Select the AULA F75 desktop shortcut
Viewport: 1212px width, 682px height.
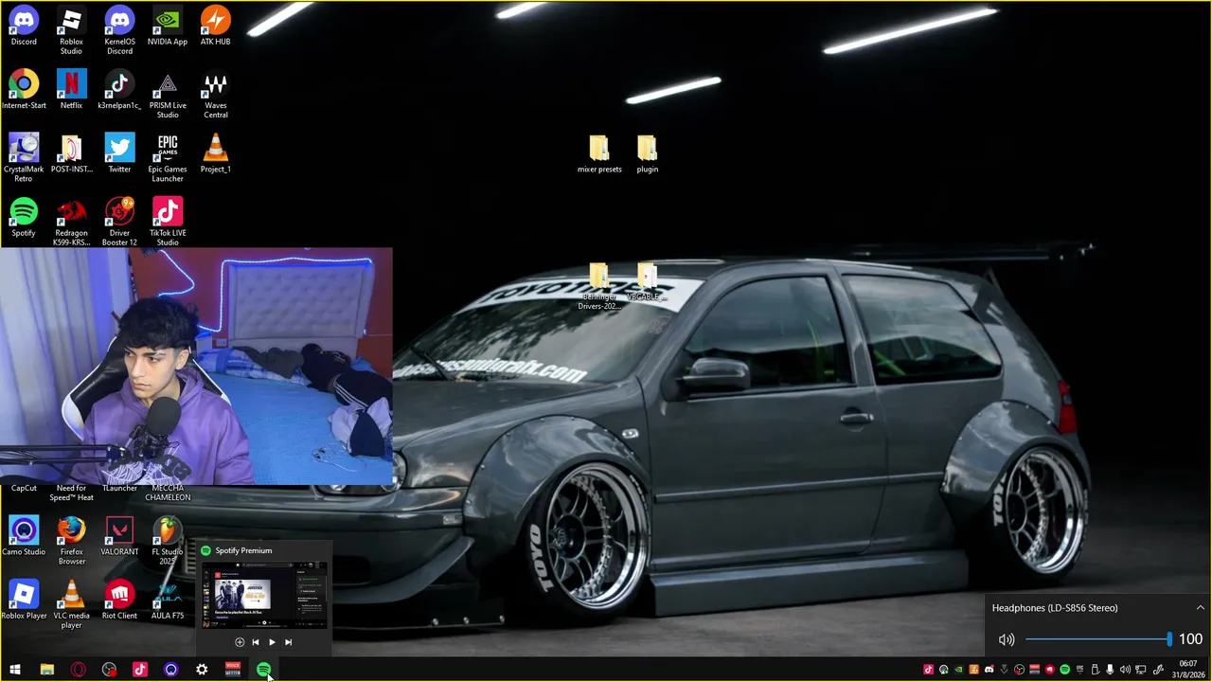pyautogui.click(x=168, y=600)
